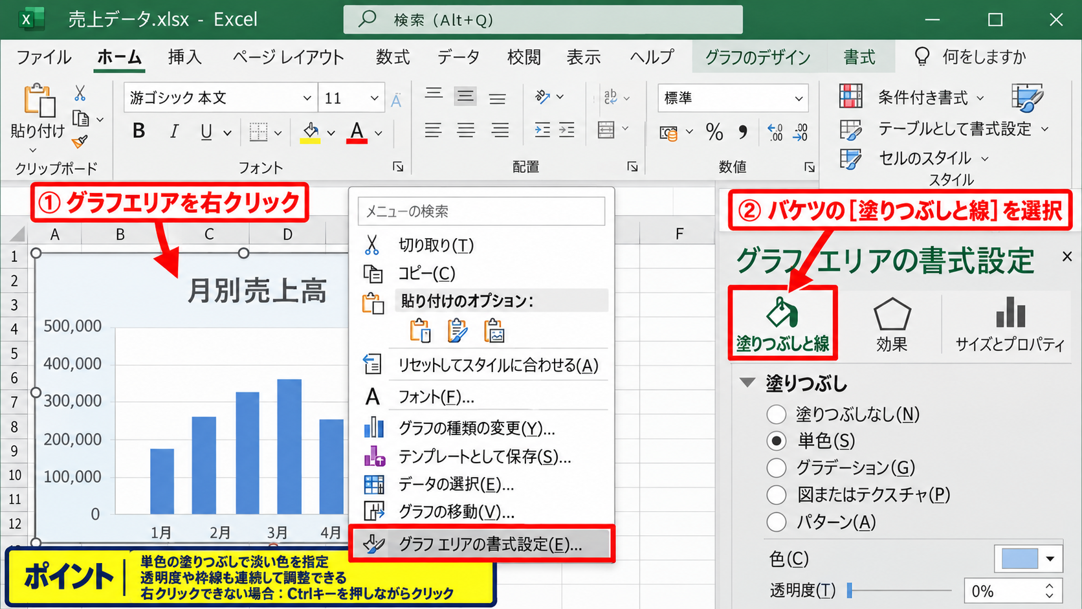Open the fill color (色) swatch picker
The width and height of the screenshot is (1082, 609).
pos(1028,559)
